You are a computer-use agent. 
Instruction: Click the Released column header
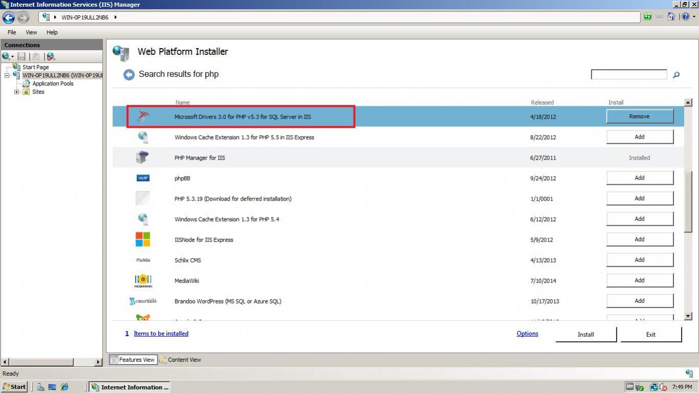[542, 102]
